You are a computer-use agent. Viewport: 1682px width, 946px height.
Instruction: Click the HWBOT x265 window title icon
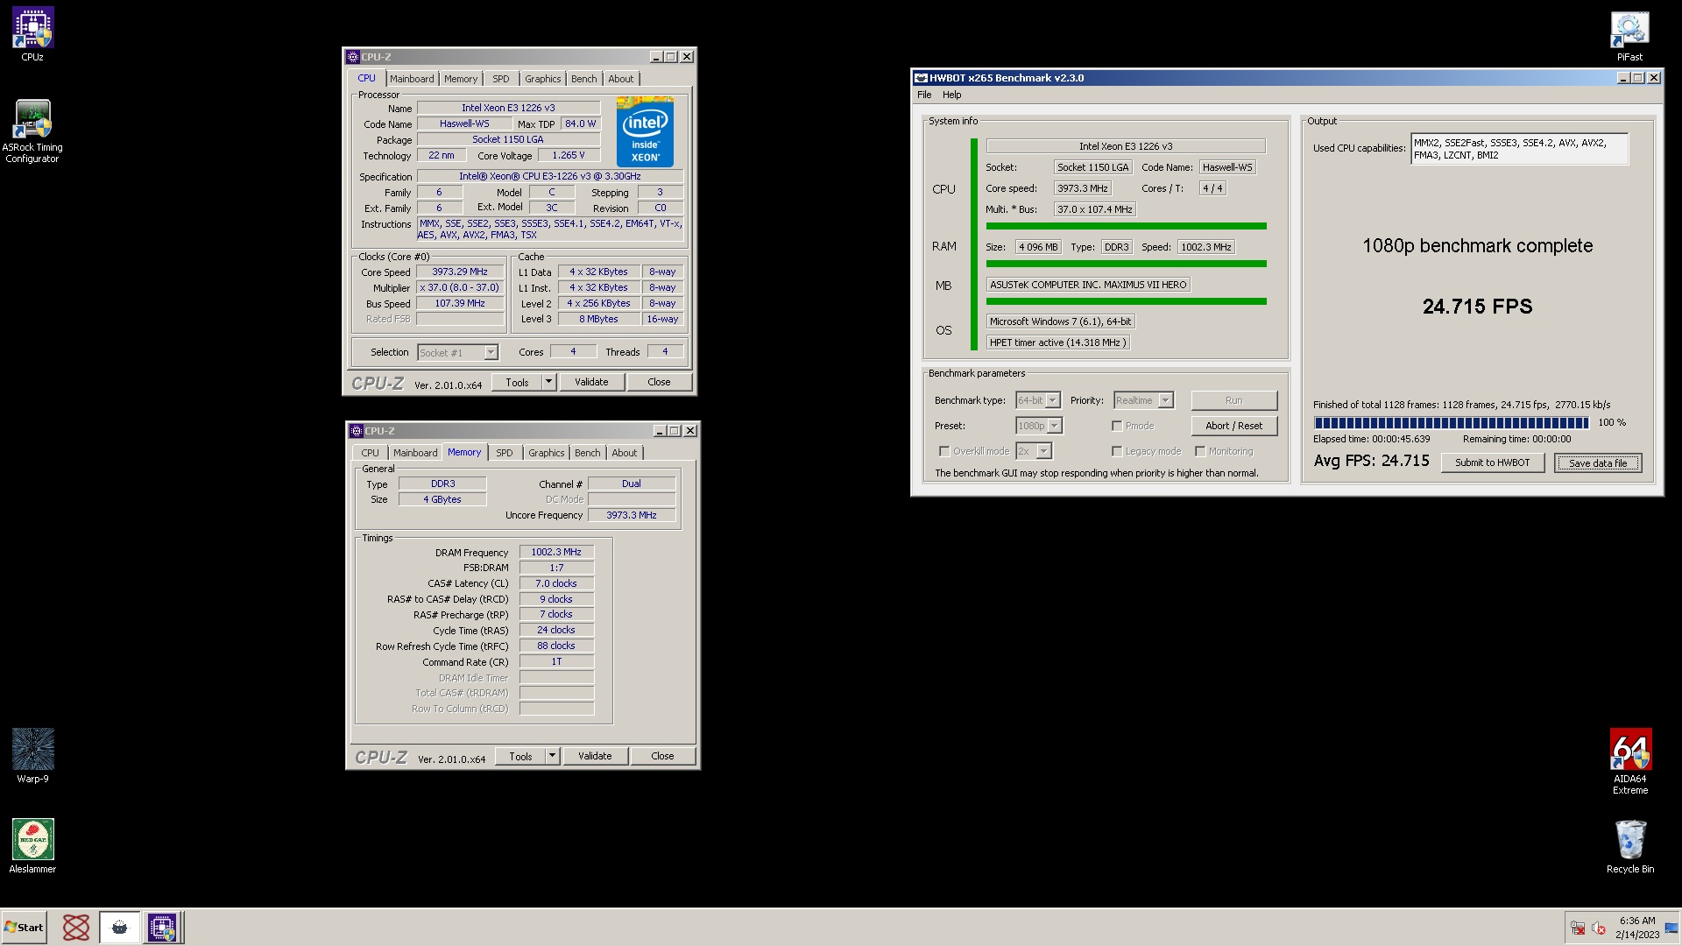click(x=921, y=78)
